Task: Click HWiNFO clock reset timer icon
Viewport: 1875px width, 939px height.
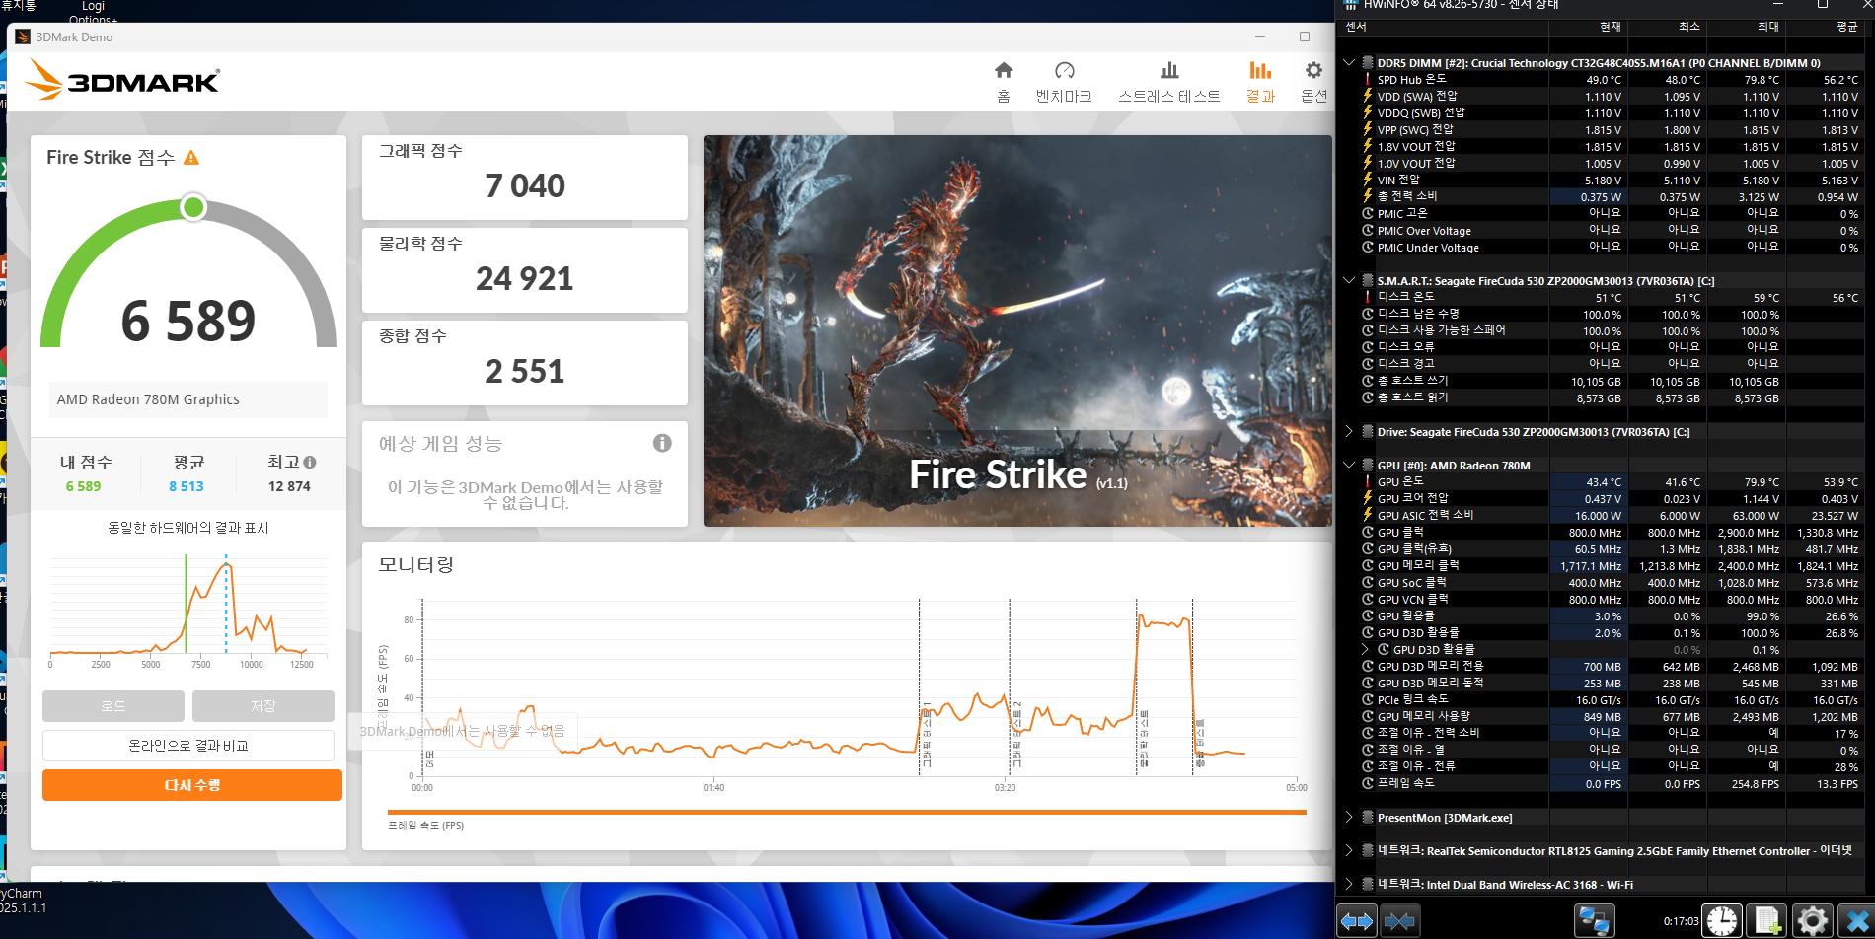Action: pos(1722,921)
